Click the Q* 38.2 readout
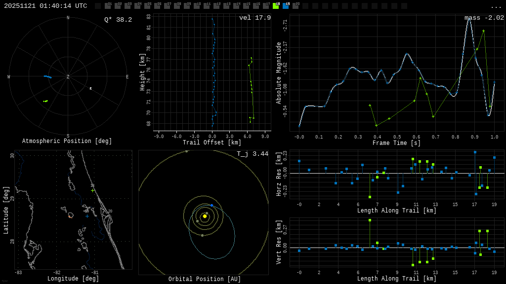Viewport: 506px width, 284px height. [x=118, y=20]
